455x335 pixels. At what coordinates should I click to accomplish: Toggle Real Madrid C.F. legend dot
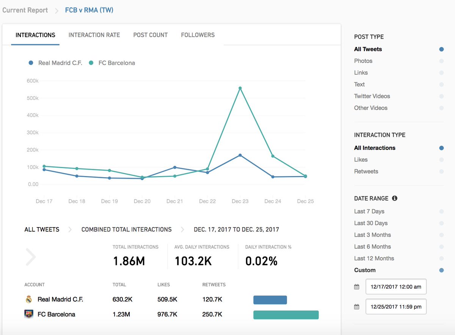[31, 63]
